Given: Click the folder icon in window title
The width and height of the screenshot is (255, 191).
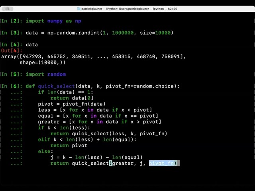Looking at the screenshot, I should tap(79, 9).
